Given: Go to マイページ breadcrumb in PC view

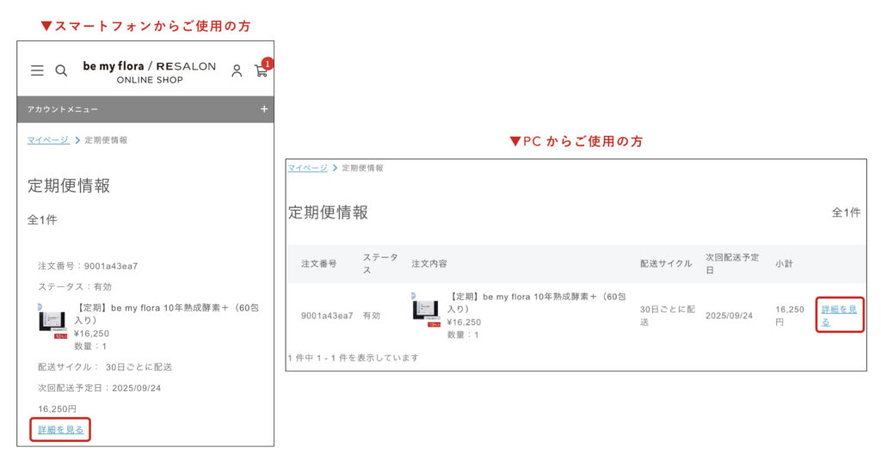Looking at the screenshot, I should [x=307, y=168].
